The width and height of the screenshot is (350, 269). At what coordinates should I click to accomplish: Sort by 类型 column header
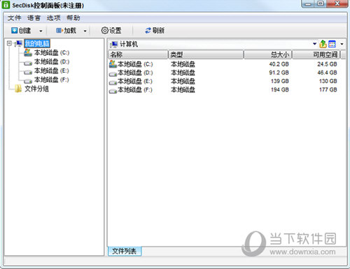206,54
